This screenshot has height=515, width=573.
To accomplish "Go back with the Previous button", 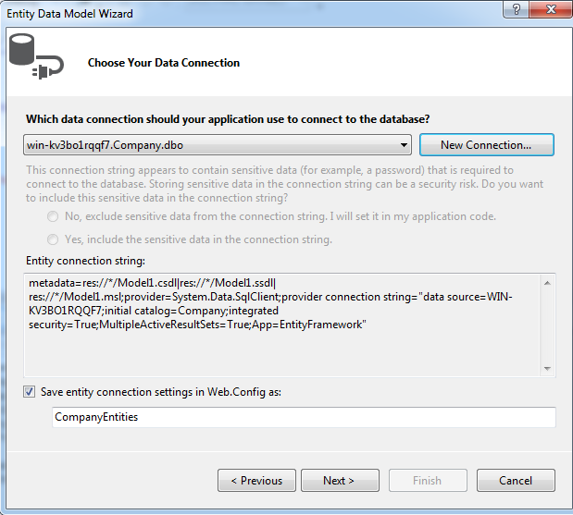I will [256, 481].
